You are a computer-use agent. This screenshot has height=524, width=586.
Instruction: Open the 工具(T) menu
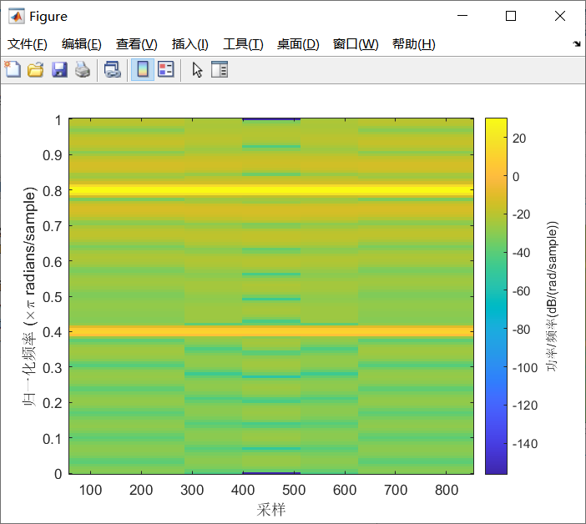click(243, 44)
